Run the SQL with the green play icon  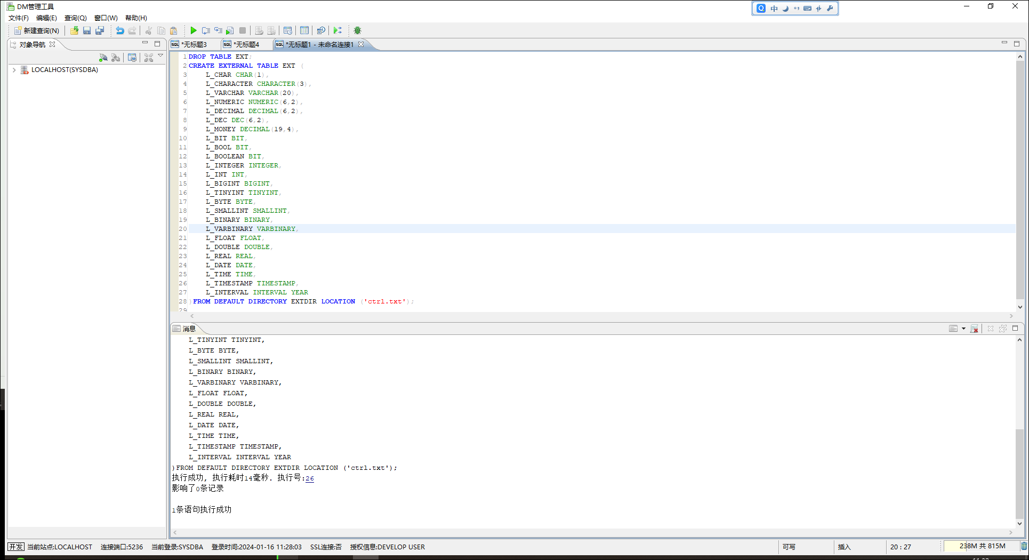pos(194,30)
